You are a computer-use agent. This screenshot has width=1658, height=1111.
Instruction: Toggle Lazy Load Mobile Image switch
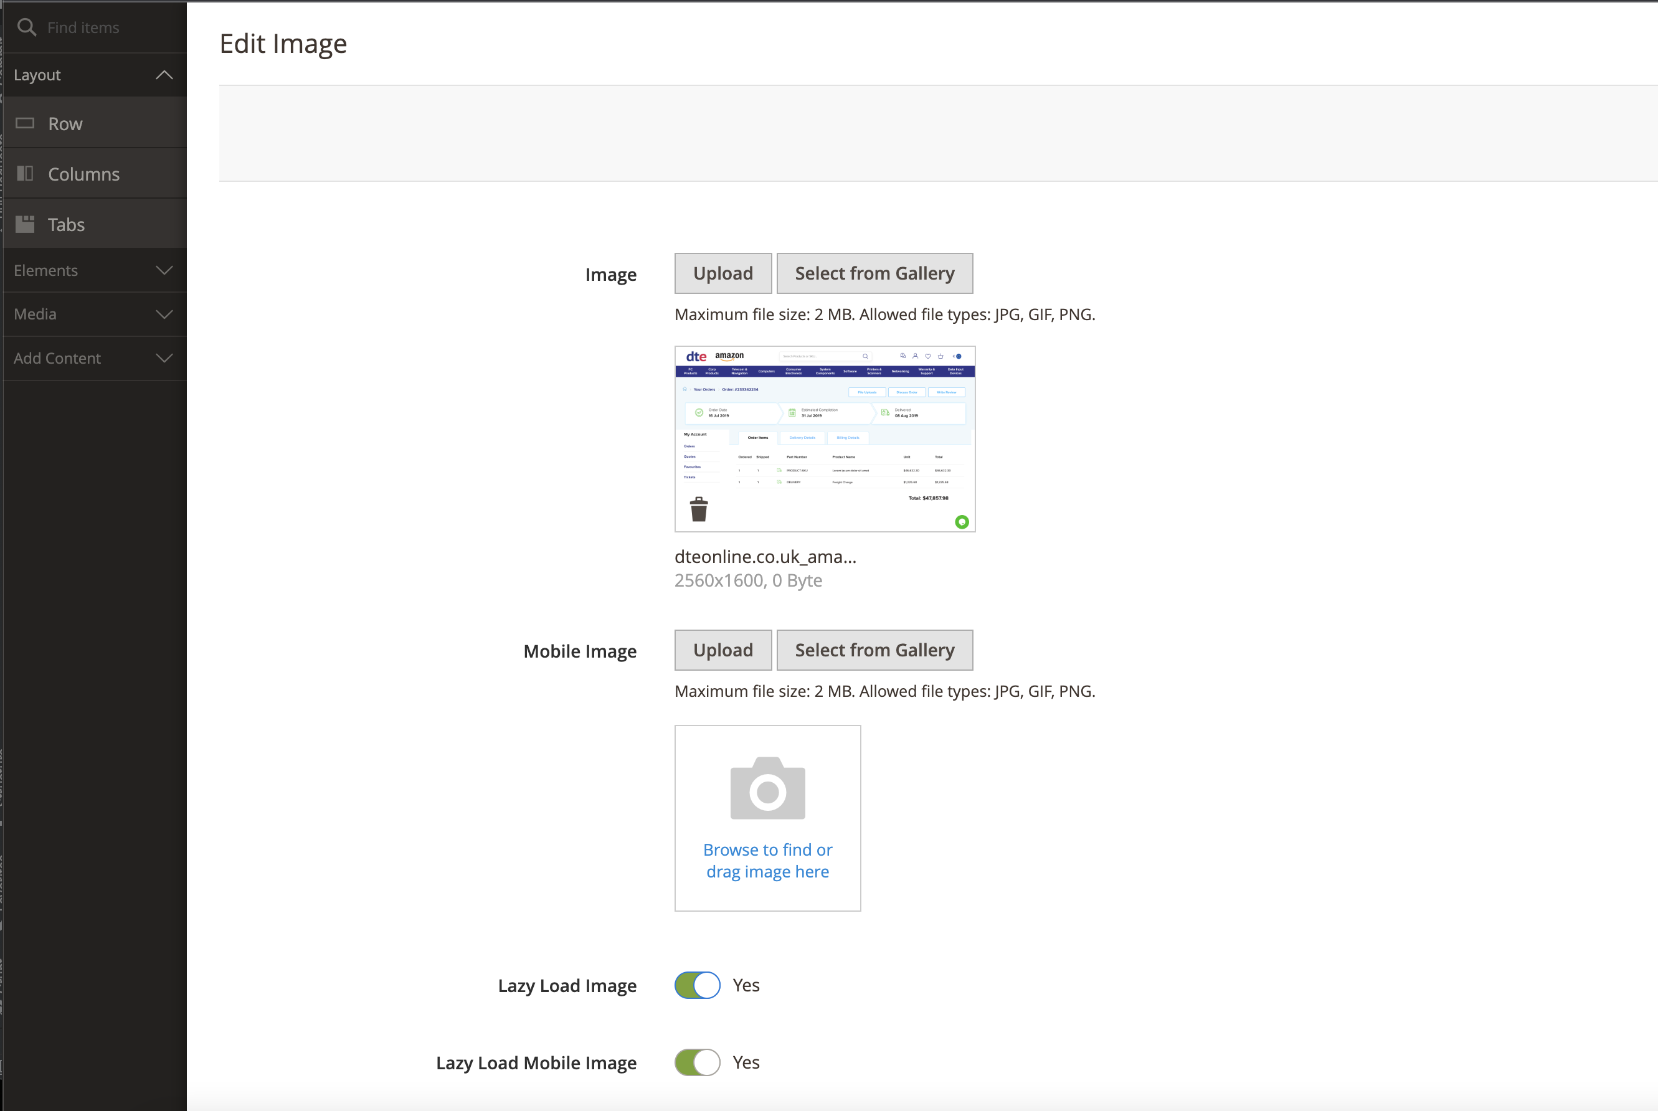tap(697, 1062)
